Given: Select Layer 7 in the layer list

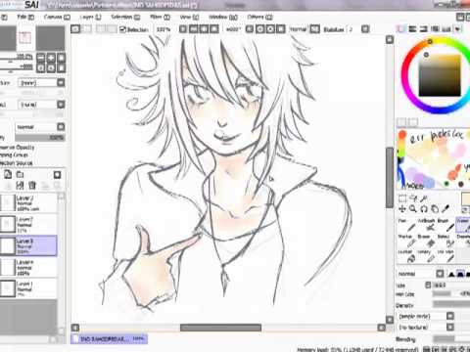Looking at the screenshot, I should point(28,224).
